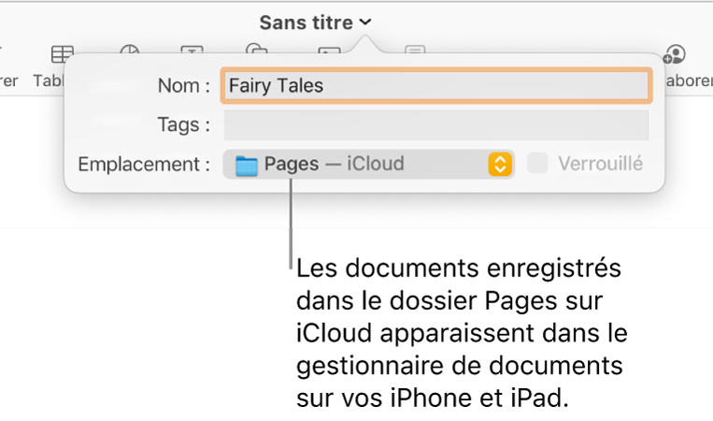Viewport: 713px width, 421px height.
Task: Click the orange arrows on the Emplacement menu
Action: click(x=501, y=165)
